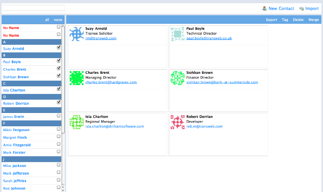The image size is (323, 192).
Task: Open Sarah Jeffries in the list
Action: pos(15,181)
